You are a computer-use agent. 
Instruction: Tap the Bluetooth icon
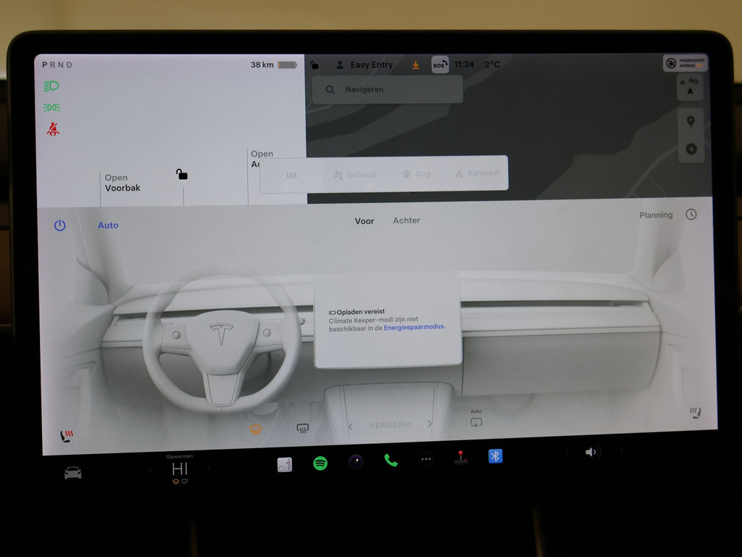pyautogui.click(x=495, y=455)
